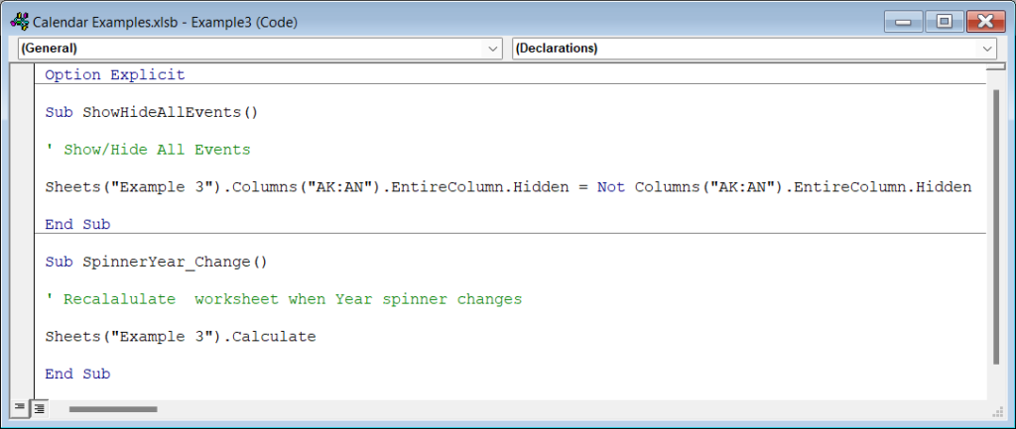Click the window resize grip corner
The width and height of the screenshot is (1016, 429).
[x=996, y=408]
